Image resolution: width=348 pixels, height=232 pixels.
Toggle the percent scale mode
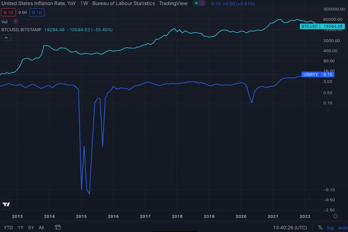[x=320, y=227]
